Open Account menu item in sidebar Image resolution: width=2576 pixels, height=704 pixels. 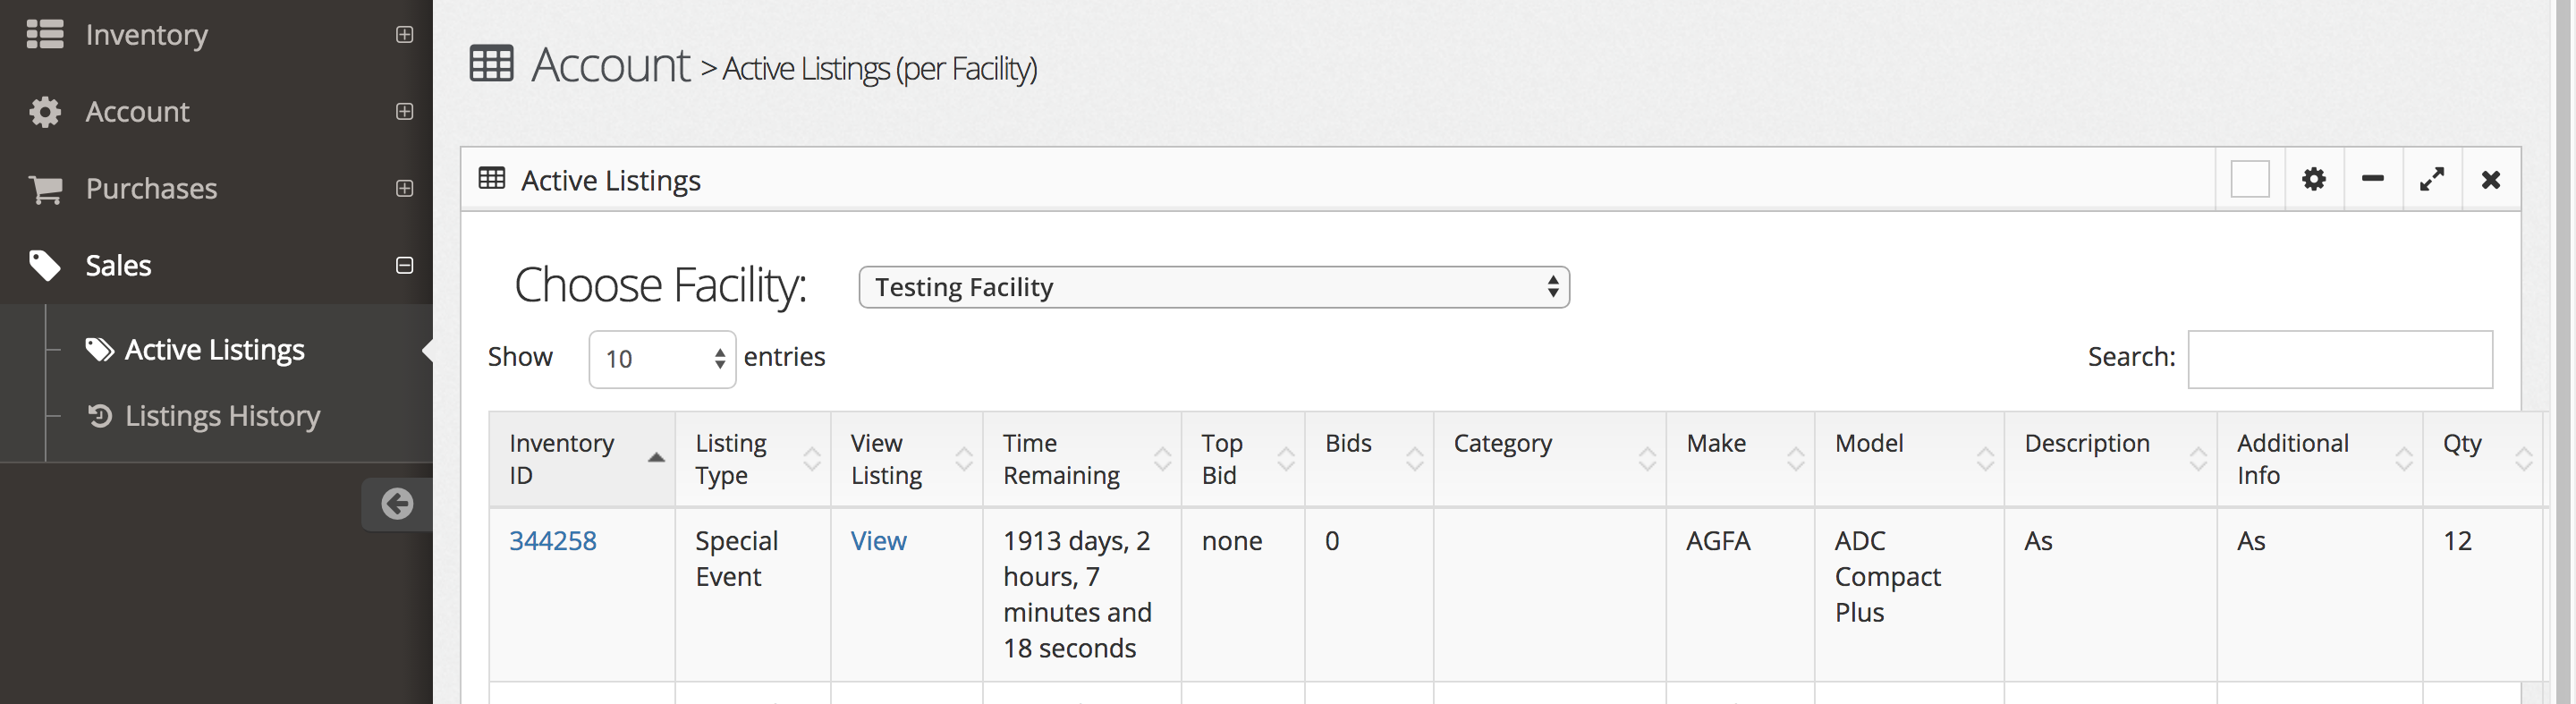click(216, 111)
